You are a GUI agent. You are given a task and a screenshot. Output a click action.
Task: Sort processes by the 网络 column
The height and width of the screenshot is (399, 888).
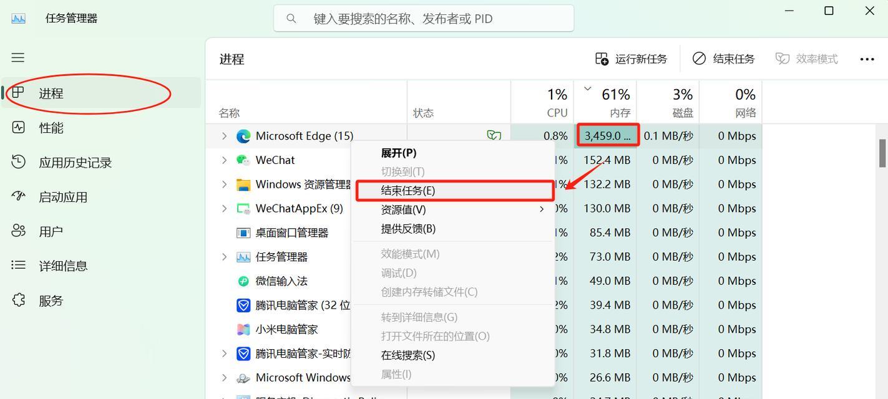731,102
